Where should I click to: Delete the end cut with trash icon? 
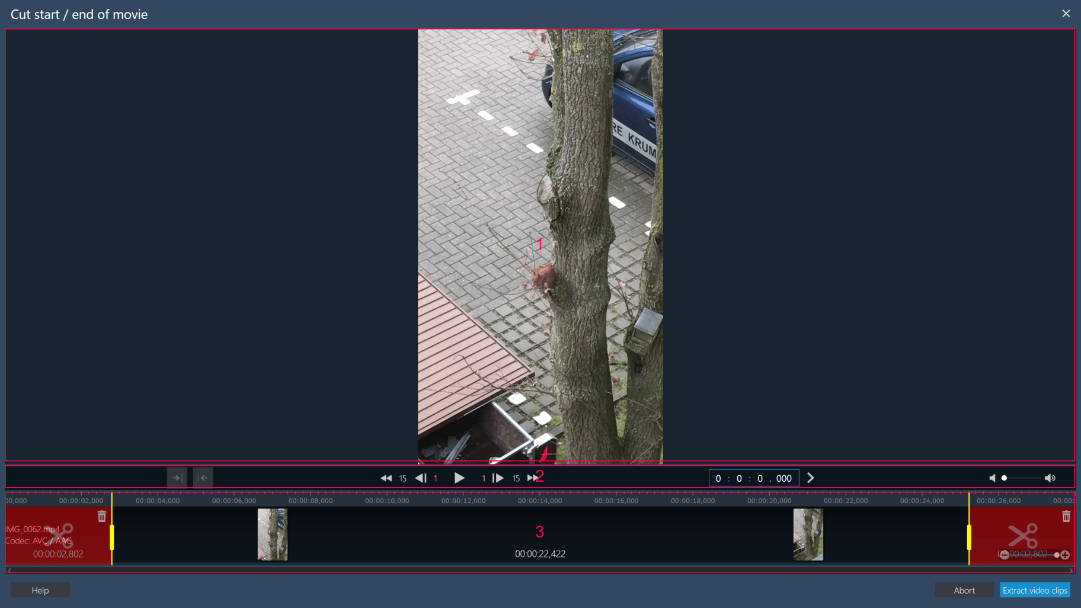pyautogui.click(x=1066, y=517)
